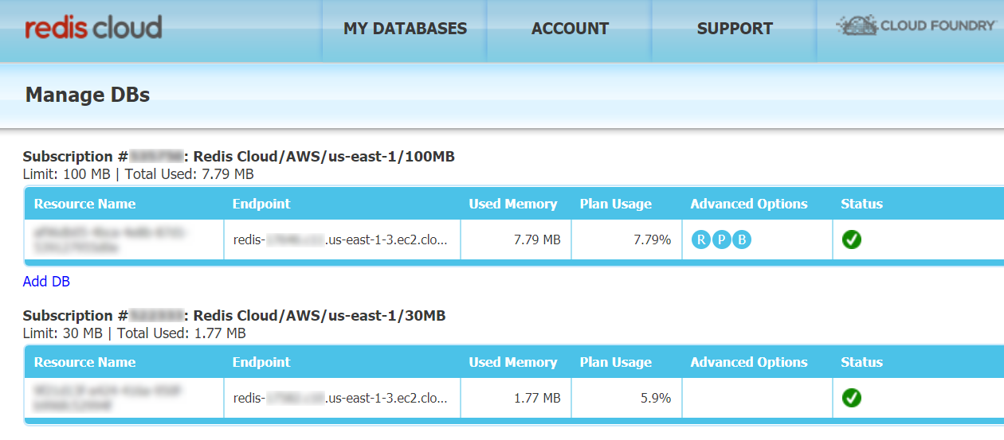The height and width of the screenshot is (440, 1004).
Task: Click the green status check for 30MB database
Action: [852, 397]
